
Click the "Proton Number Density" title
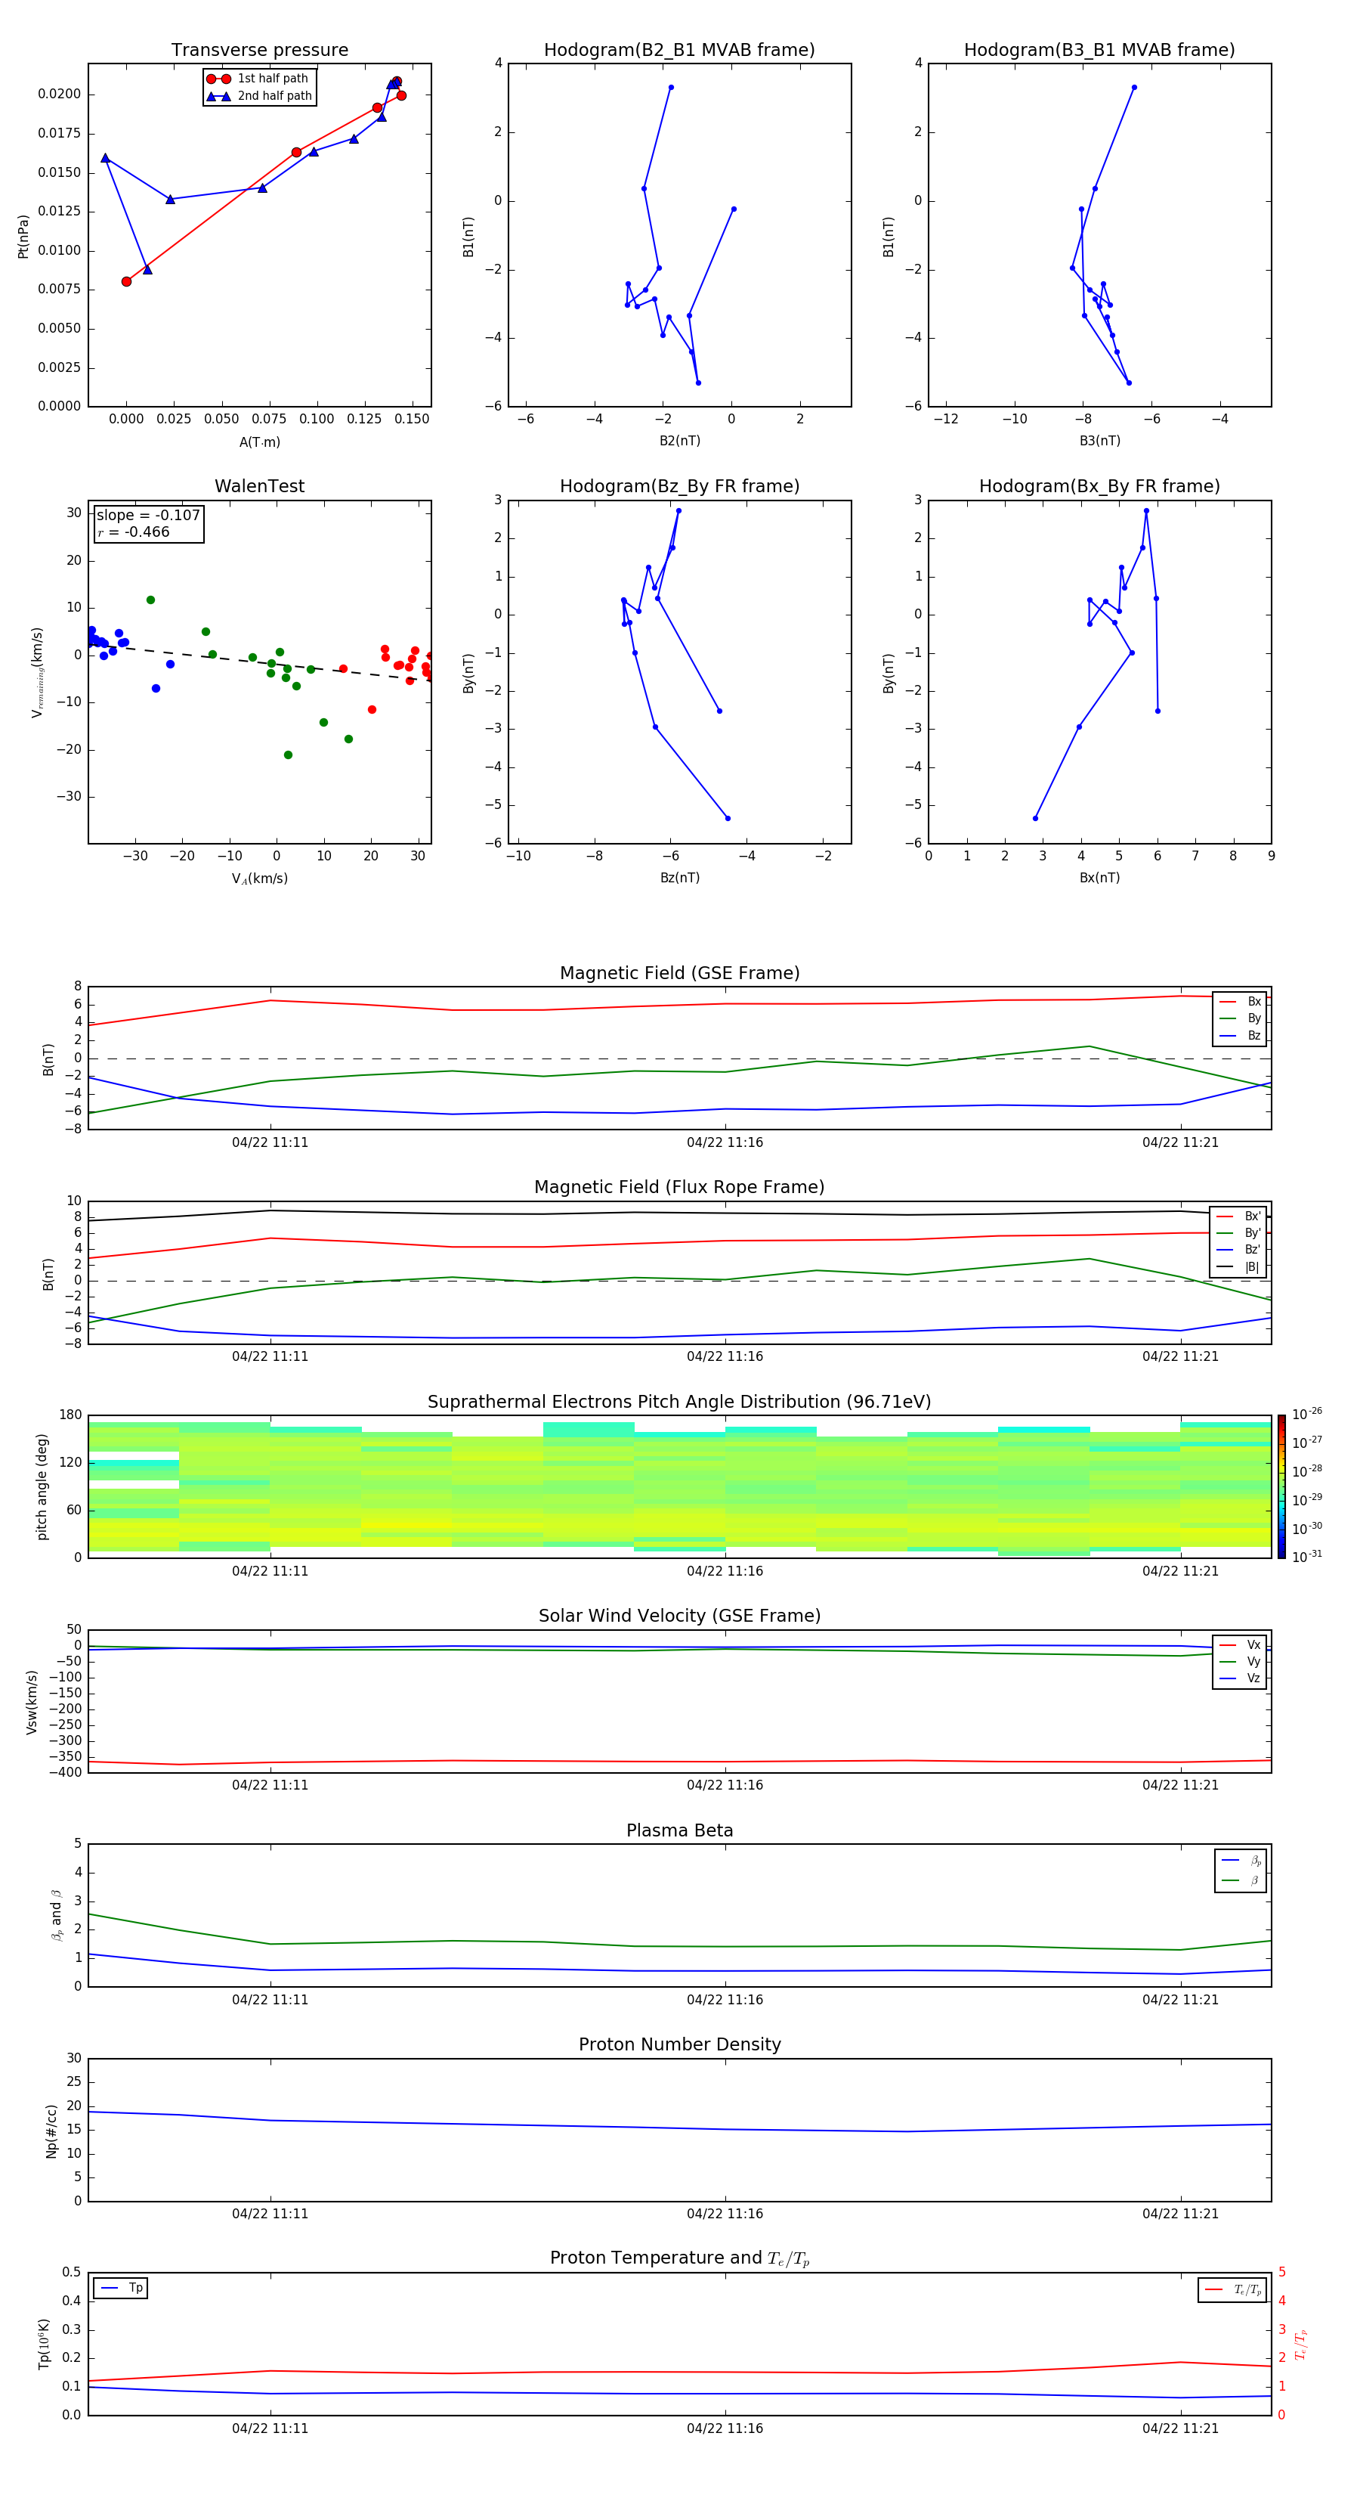point(679,2044)
